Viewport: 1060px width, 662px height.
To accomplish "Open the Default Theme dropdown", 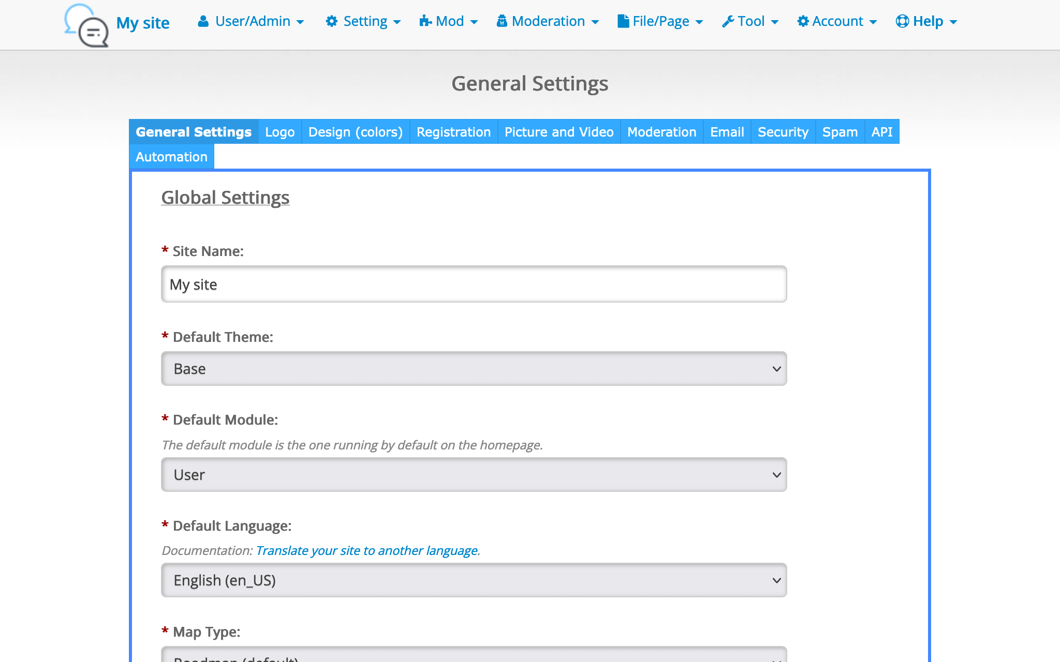I will pyautogui.click(x=474, y=369).
